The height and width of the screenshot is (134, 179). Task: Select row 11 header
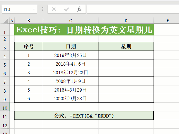pos(4,116)
